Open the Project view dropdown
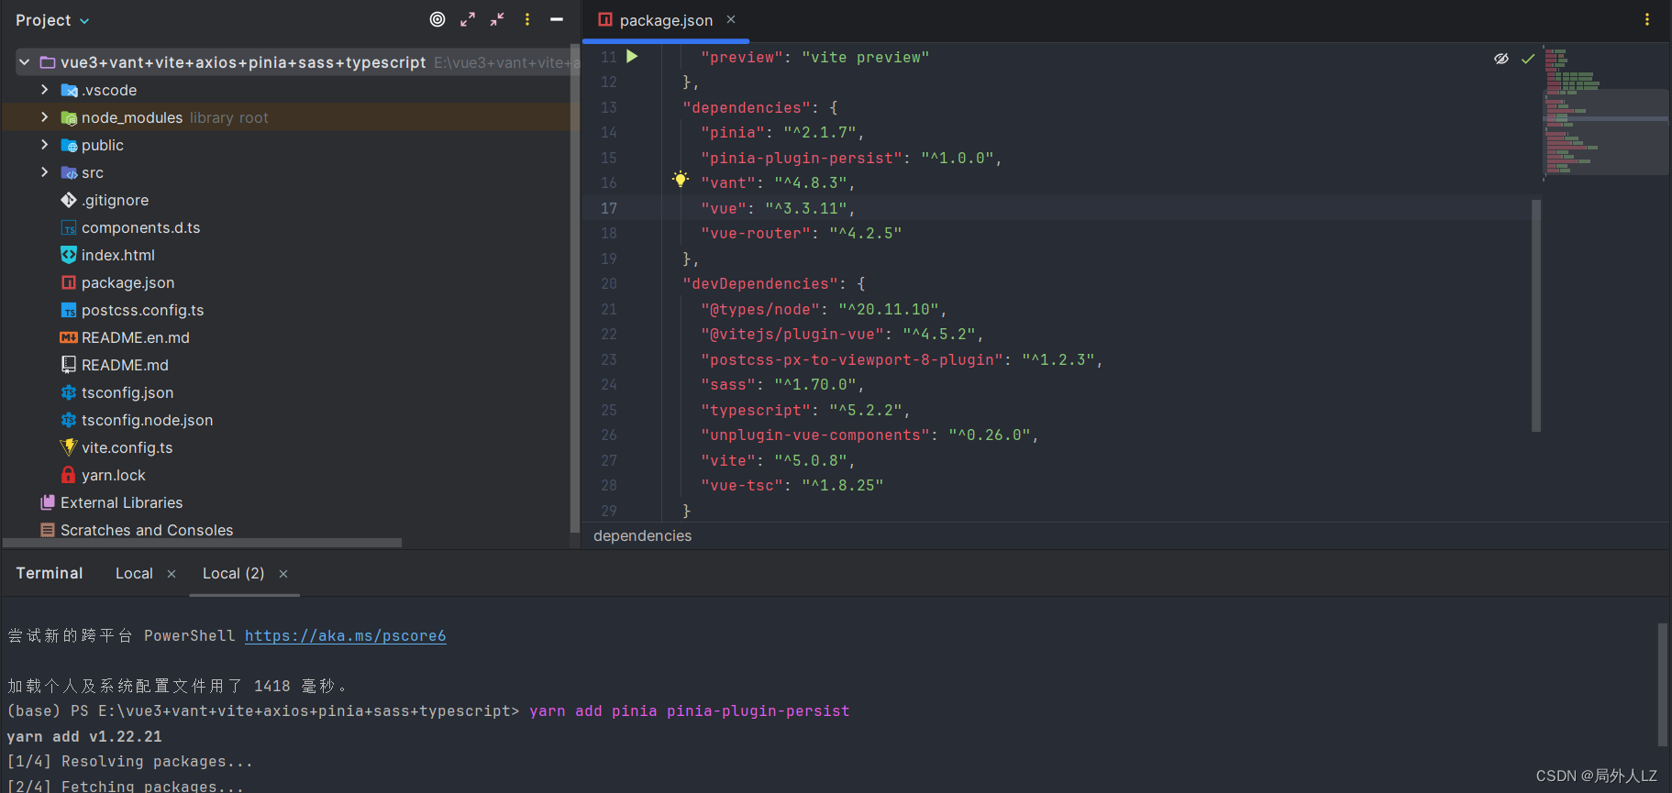 52,20
